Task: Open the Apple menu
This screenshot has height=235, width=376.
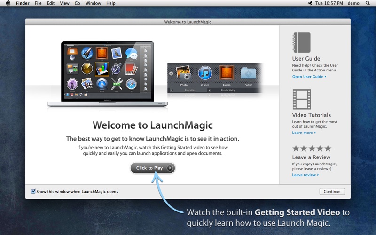Action: tap(8, 3)
